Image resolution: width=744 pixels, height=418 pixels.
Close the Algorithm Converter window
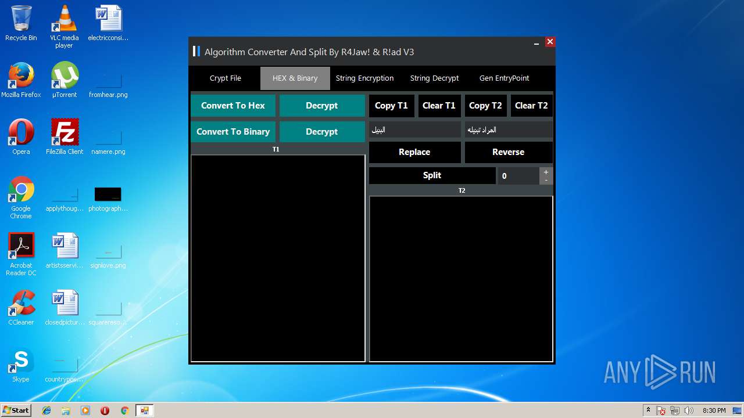[x=550, y=42]
